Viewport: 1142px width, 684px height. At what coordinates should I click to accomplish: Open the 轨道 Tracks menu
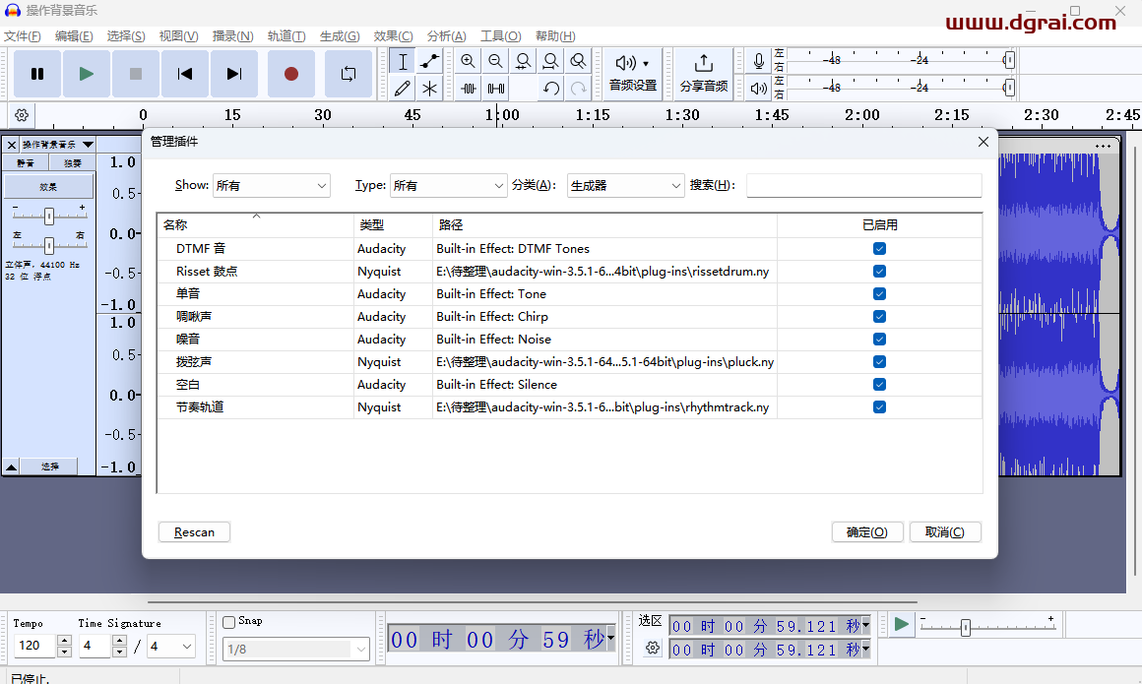[x=286, y=36]
